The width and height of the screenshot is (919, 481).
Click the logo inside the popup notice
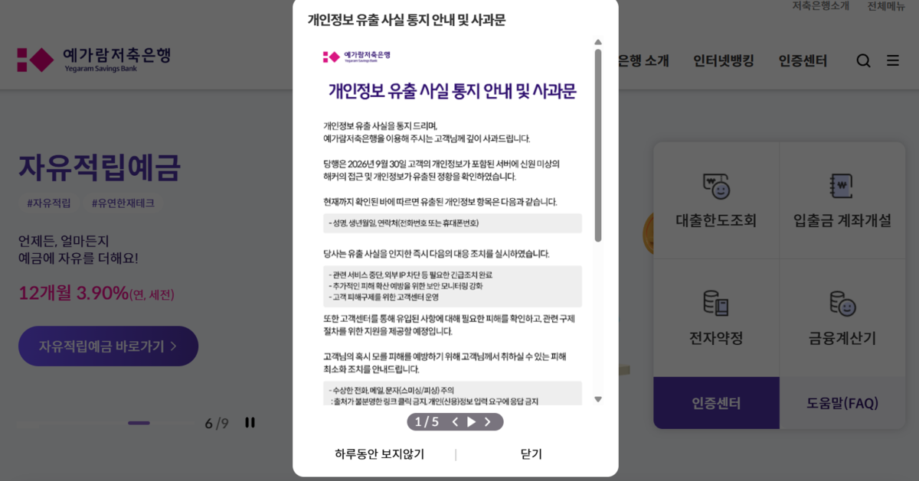pyautogui.click(x=356, y=56)
